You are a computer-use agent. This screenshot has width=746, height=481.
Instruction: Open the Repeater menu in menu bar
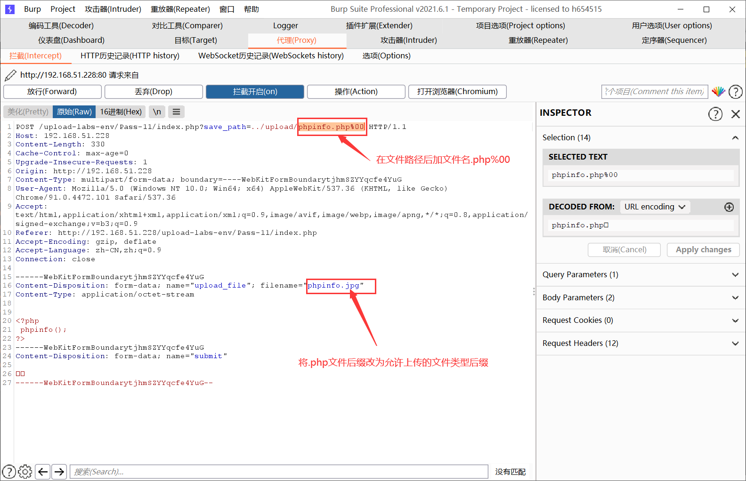pos(180,9)
